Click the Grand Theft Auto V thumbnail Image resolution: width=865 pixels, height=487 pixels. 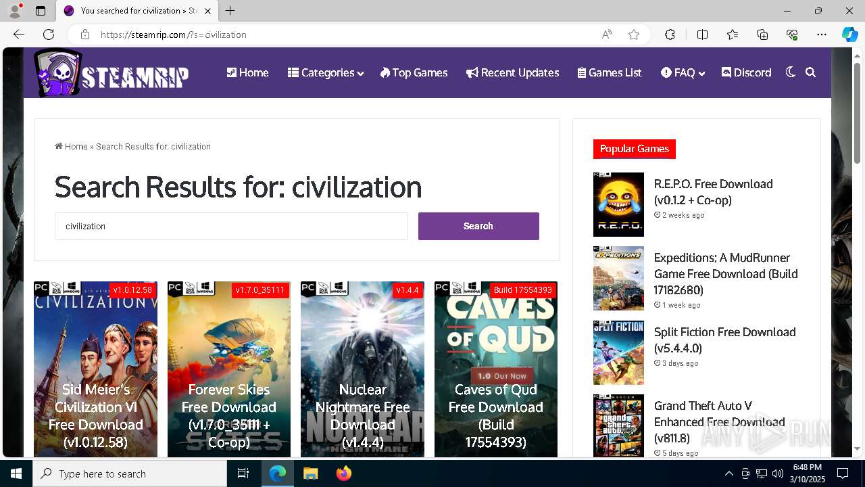[618, 425]
